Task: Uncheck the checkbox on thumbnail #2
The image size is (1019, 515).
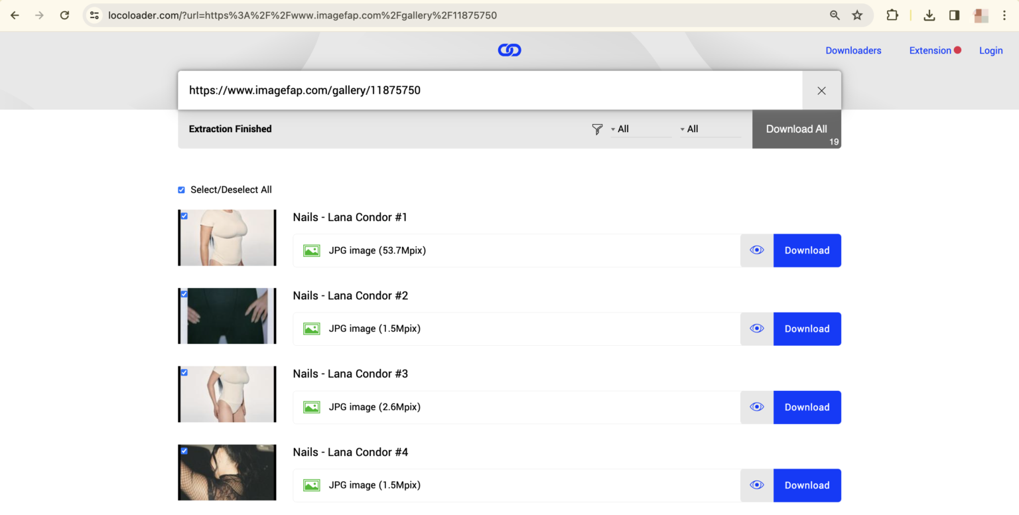Action: pyautogui.click(x=184, y=294)
